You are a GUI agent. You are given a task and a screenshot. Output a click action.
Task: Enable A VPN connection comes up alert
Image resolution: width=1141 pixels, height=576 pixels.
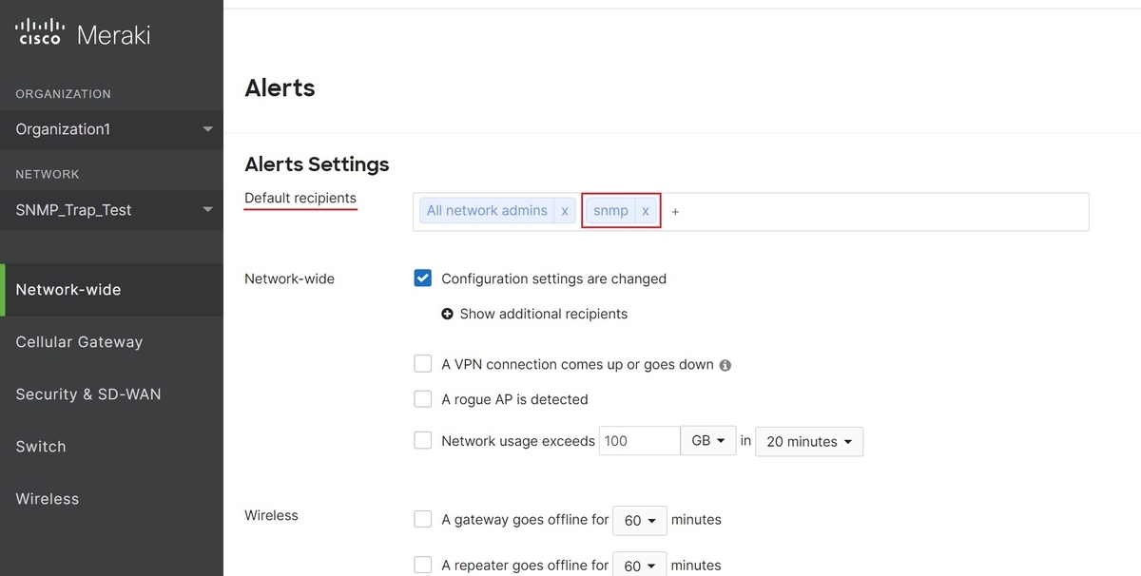click(x=423, y=364)
